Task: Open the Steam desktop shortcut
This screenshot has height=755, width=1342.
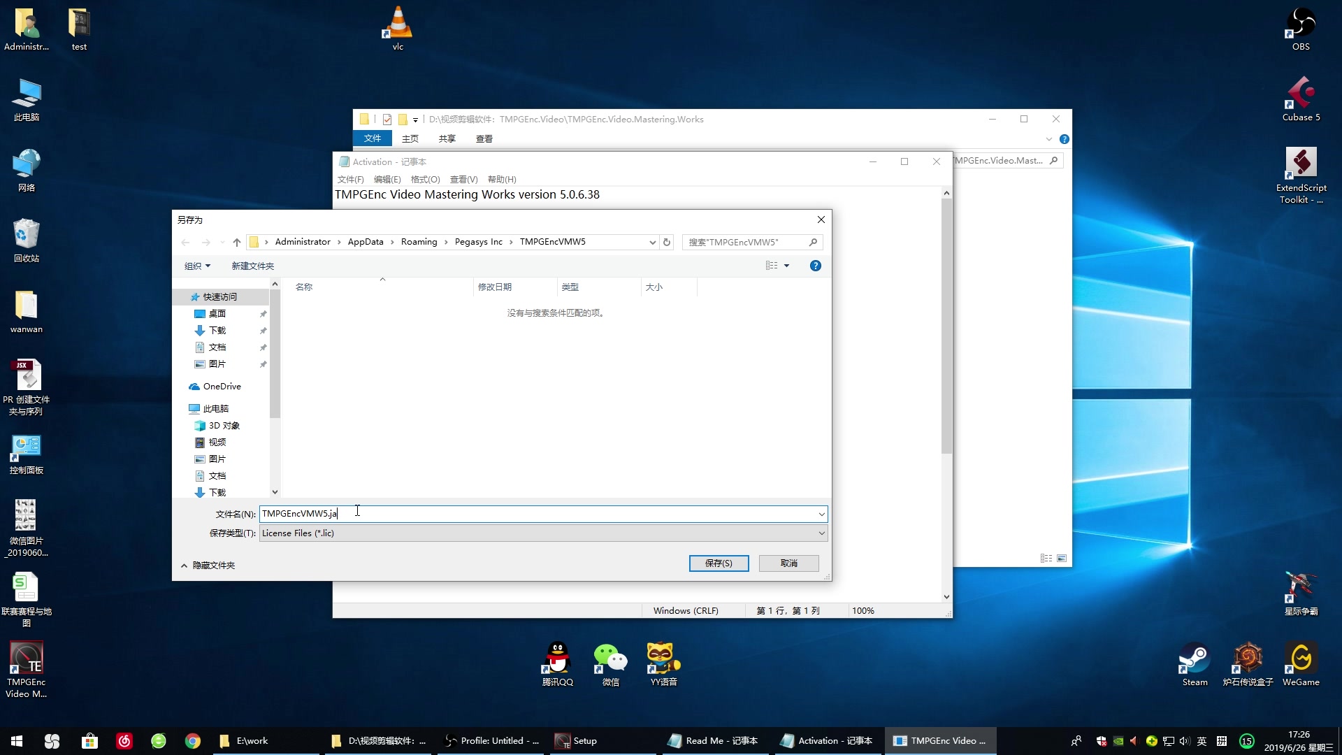Action: [x=1195, y=664]
